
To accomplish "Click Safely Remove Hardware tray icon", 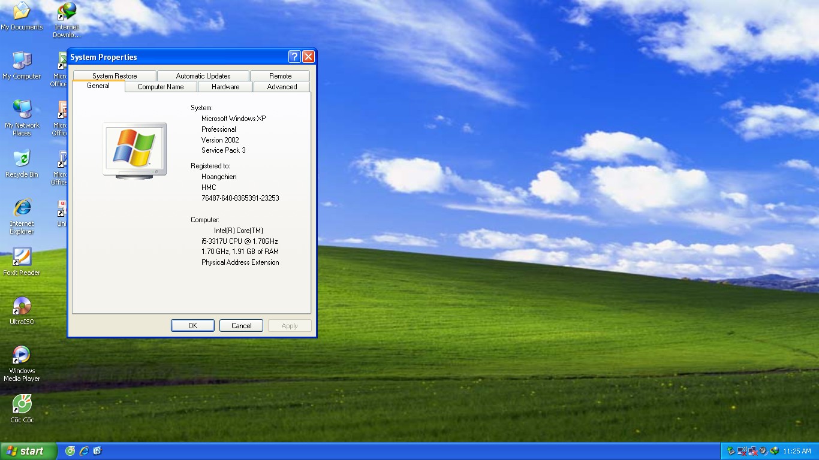I will pyautogui.click(x=730, y=451).
